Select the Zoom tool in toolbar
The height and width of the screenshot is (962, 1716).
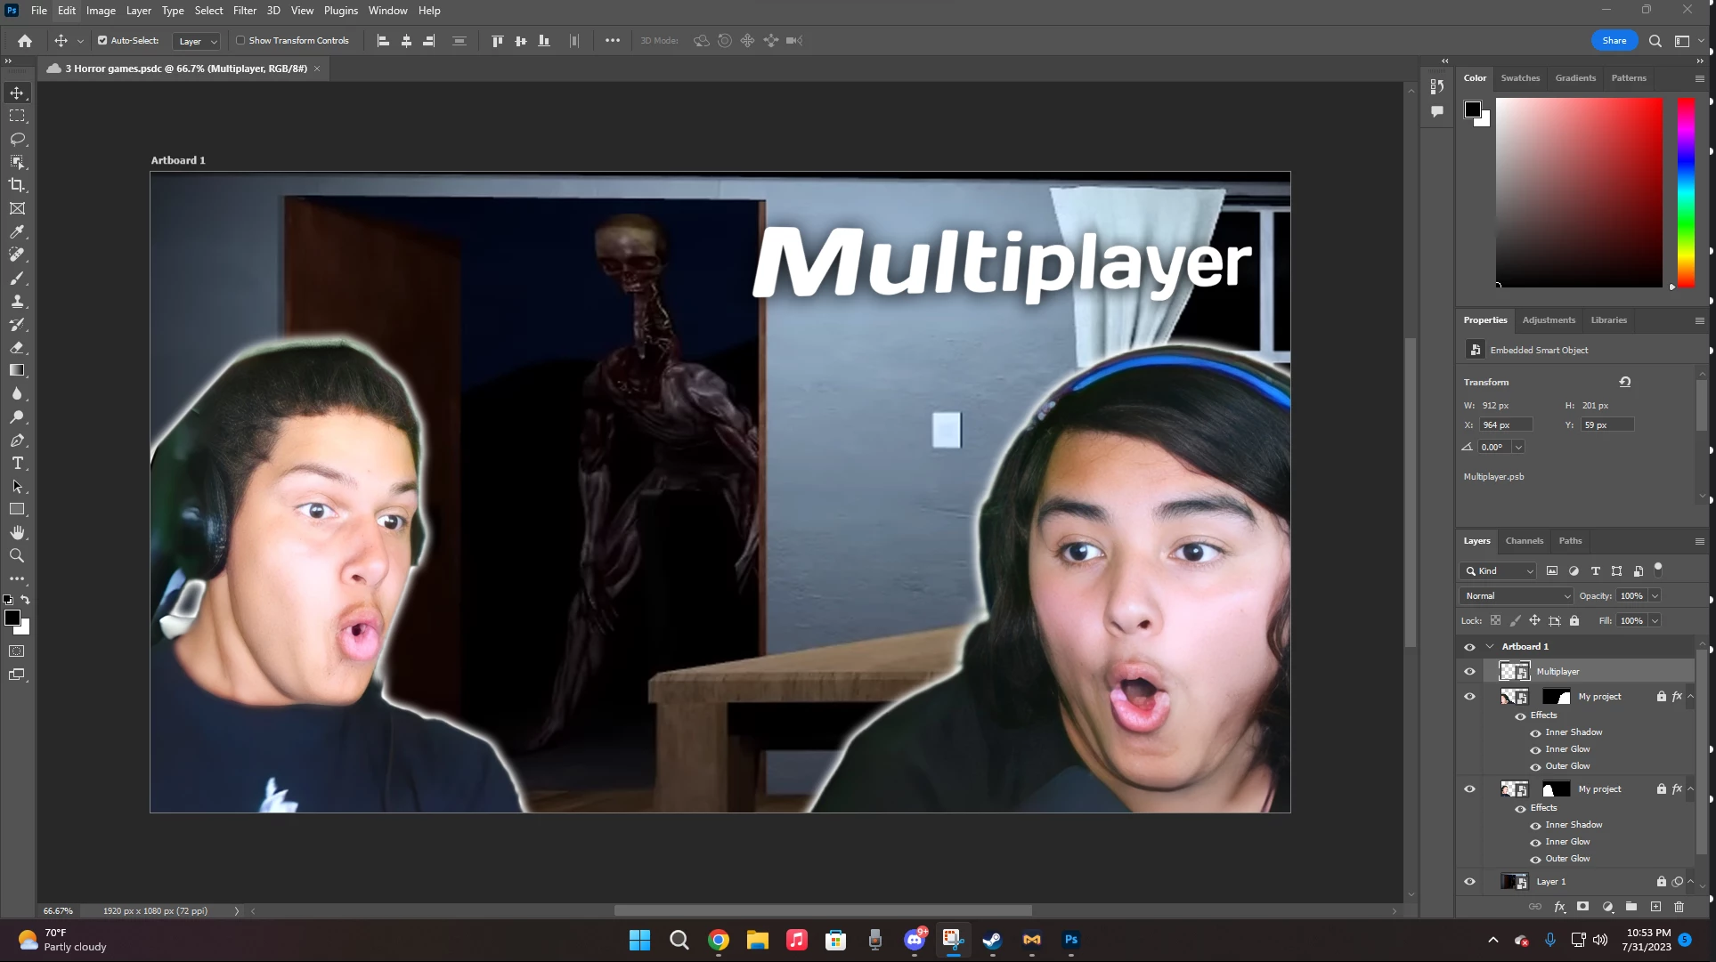[x=17, y=556]
